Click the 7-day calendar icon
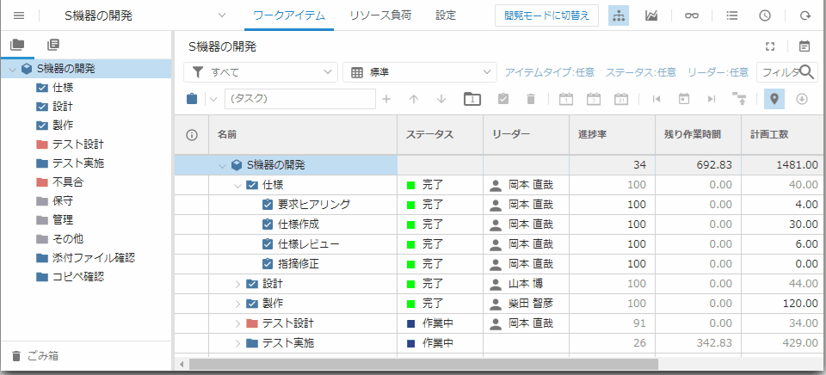Screen dimensions: 826x375 coord(594,99)
